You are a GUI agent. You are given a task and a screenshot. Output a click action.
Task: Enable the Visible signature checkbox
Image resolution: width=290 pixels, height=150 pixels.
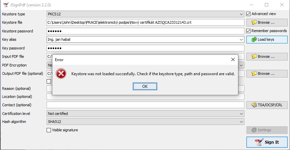[49, 130]
